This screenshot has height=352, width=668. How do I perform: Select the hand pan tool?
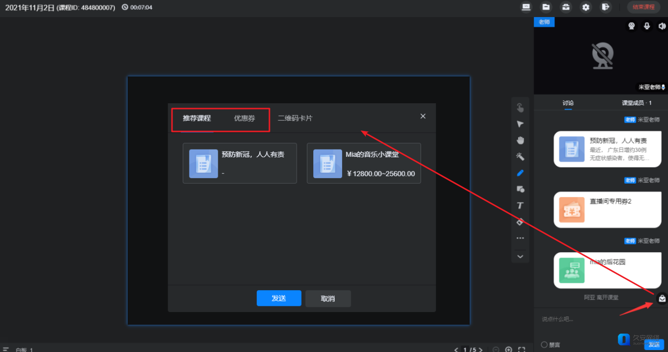point(520,141)
